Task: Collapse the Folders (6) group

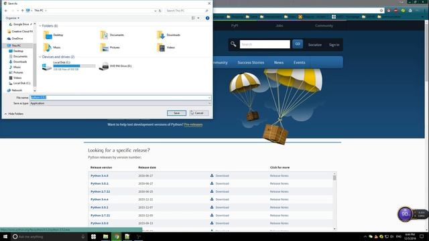Action: [40, 26]
